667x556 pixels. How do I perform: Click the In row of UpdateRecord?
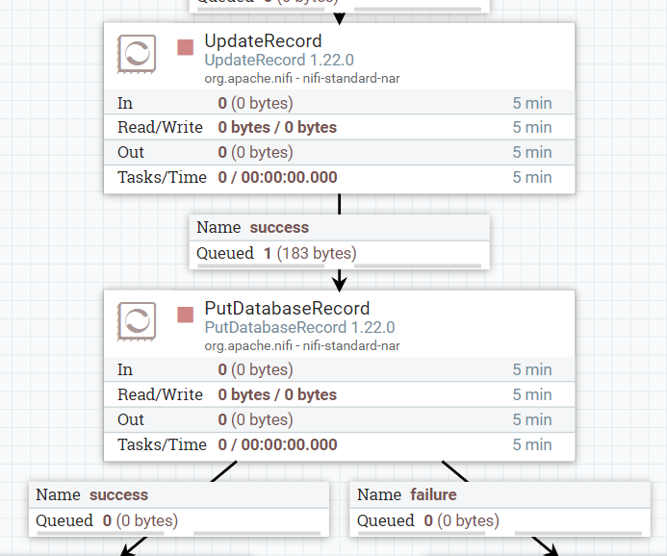point(340,103)
